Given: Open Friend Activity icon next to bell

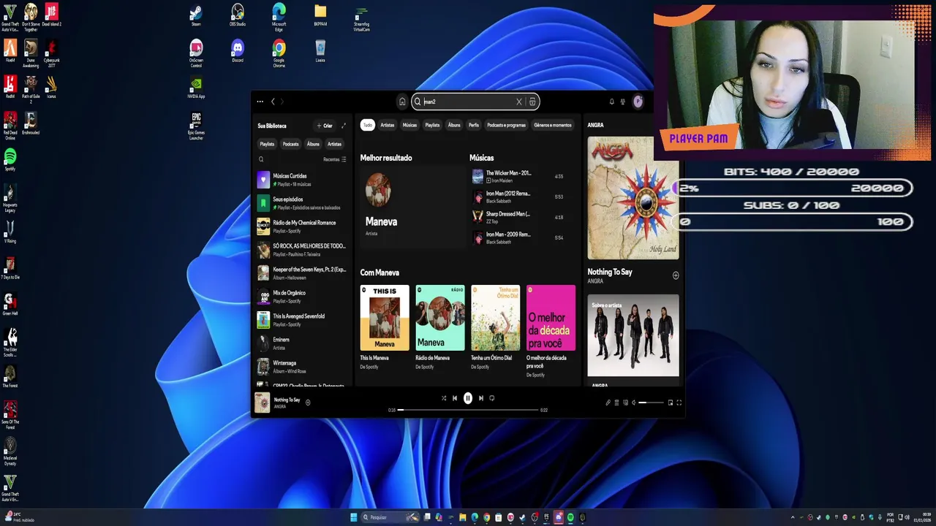Looking at the screenshot, I should pyautogui.click(x=623, y=102).
